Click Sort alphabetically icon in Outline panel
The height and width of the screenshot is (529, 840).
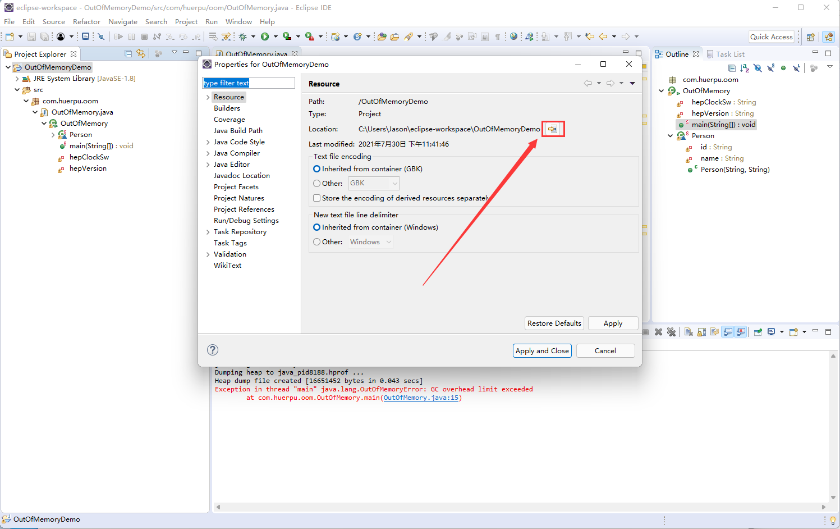click(745, 68)
